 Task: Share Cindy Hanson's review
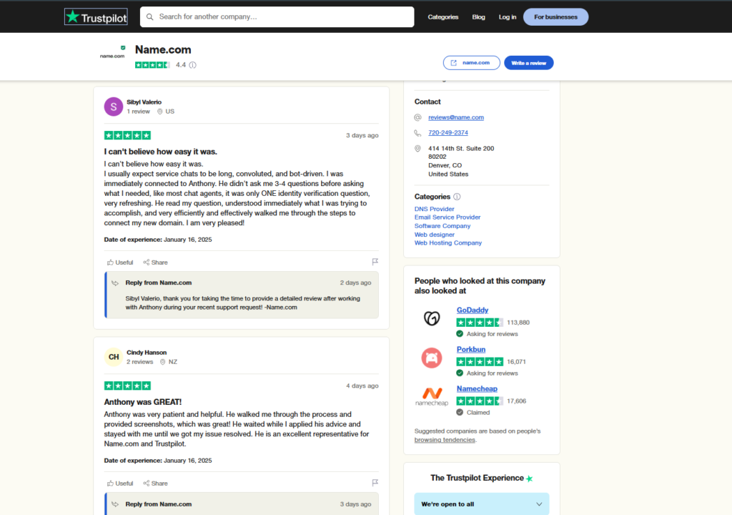tap(155, 484)
